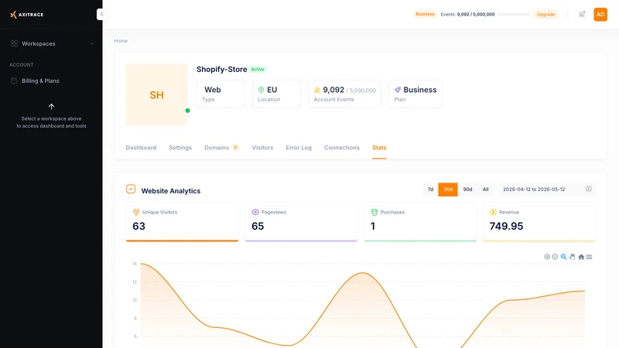Click the AD user avatar
619x348 pixels.
(600, 14)
